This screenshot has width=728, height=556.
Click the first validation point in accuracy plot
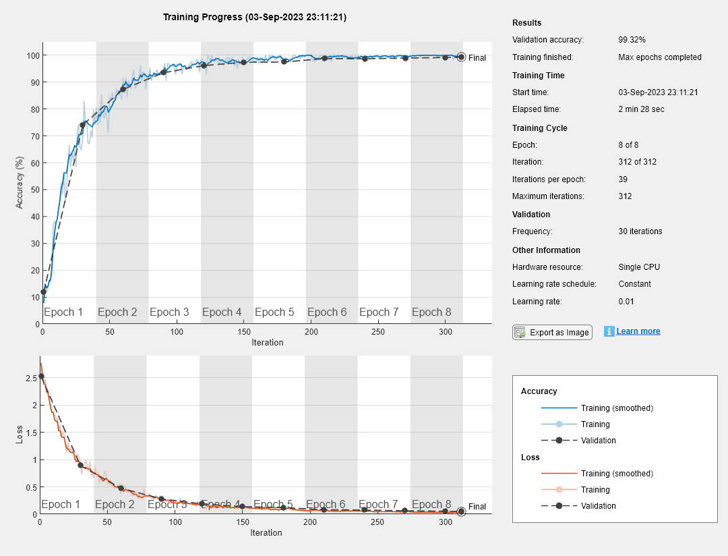coord(43,292)
